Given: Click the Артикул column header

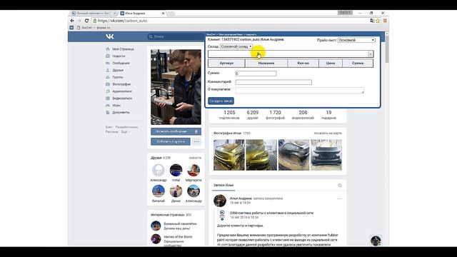Looking at the screenshot, I should (x=226, y=64).
